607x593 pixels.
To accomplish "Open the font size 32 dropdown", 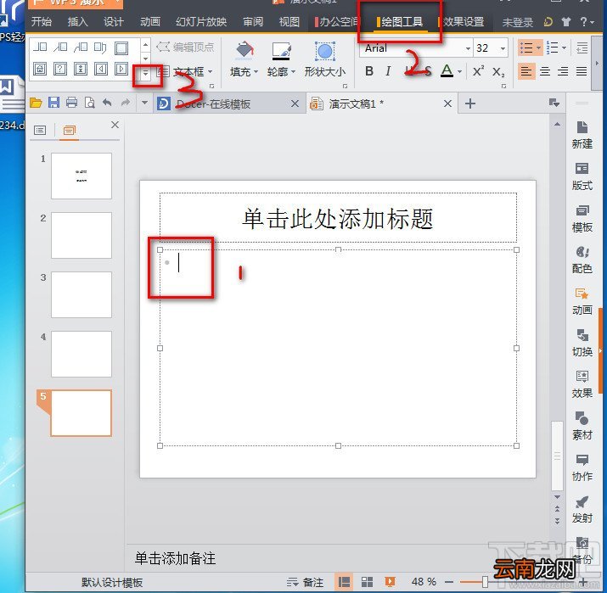I will [503, 48].
